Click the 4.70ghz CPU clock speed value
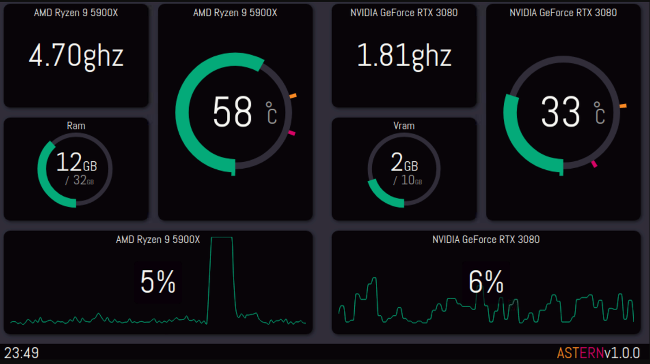The image size is (650, 364). tap(76, 56)
